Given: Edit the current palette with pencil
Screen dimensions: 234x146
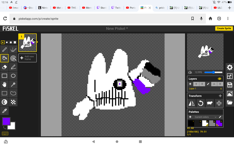Looking at the screenshot, I should [220, 117].
